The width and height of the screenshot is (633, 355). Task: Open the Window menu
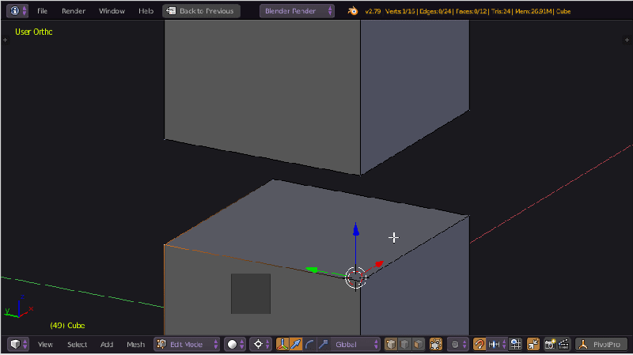point(112,11)
